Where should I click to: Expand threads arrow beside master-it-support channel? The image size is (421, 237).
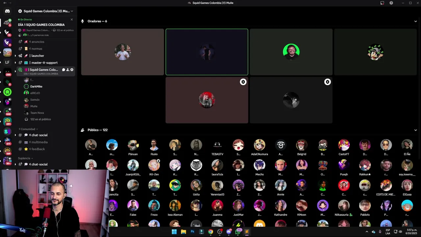point(15,63)
